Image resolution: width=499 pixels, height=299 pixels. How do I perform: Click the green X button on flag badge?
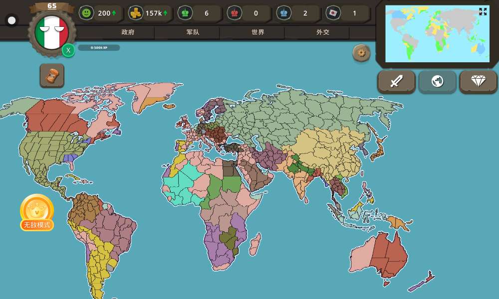tap(68, 50)
